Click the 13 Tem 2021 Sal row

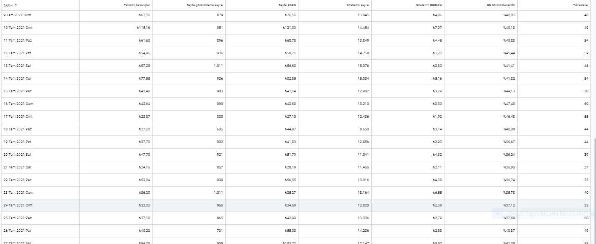coord(296,66)
